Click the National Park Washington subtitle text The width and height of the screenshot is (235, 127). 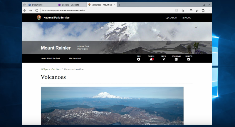pyautogui.click(x=83, y=48)
